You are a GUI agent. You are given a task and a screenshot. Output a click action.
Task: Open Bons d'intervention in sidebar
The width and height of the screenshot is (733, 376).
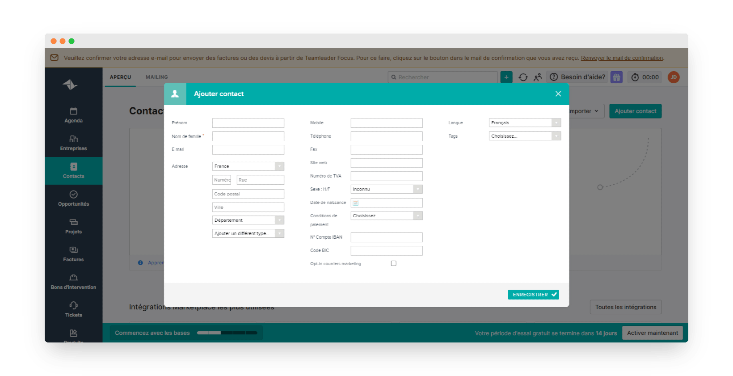(73, 282)
